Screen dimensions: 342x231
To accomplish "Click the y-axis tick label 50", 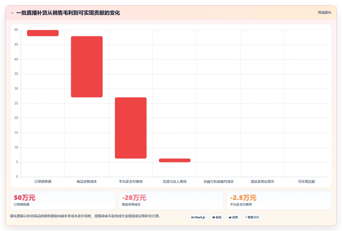I will 16,30.
